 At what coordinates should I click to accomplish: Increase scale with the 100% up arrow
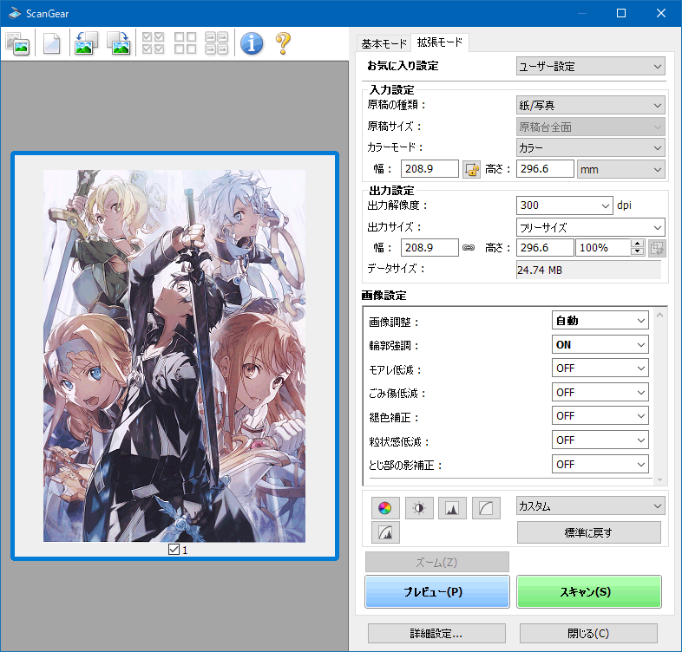pyautogui.click(x=637, y=244)
